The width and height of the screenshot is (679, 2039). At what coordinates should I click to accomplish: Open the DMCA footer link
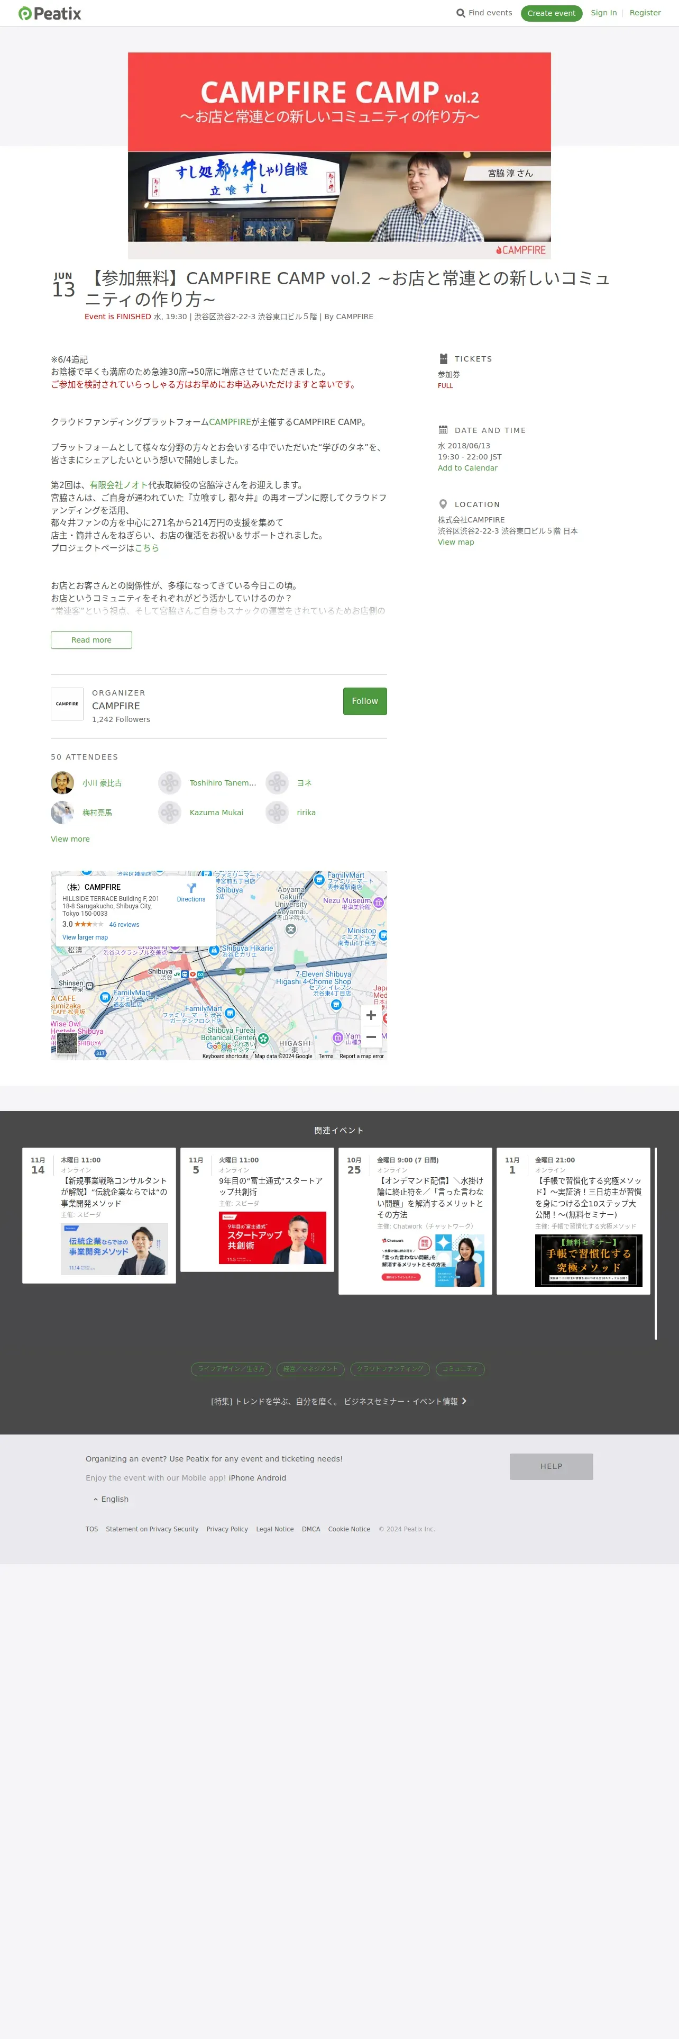click(x=311, y=1529)
